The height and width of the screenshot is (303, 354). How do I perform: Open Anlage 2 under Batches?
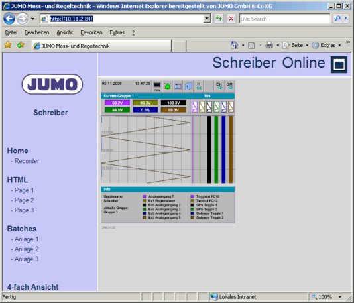pyautogui.click(x=25, y=249)
